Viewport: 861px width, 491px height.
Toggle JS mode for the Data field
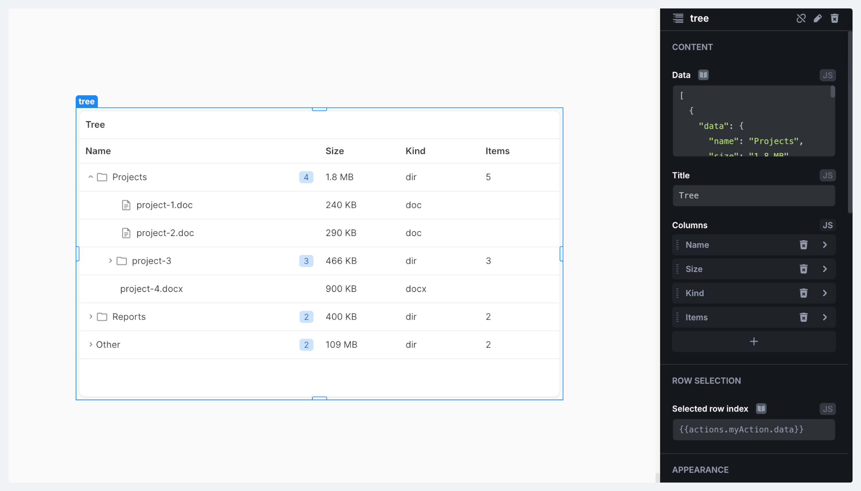point(827,75)
